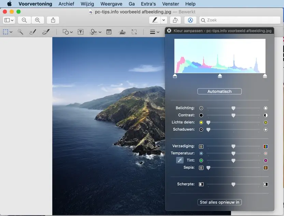Open the Wijzig menu

87,4
